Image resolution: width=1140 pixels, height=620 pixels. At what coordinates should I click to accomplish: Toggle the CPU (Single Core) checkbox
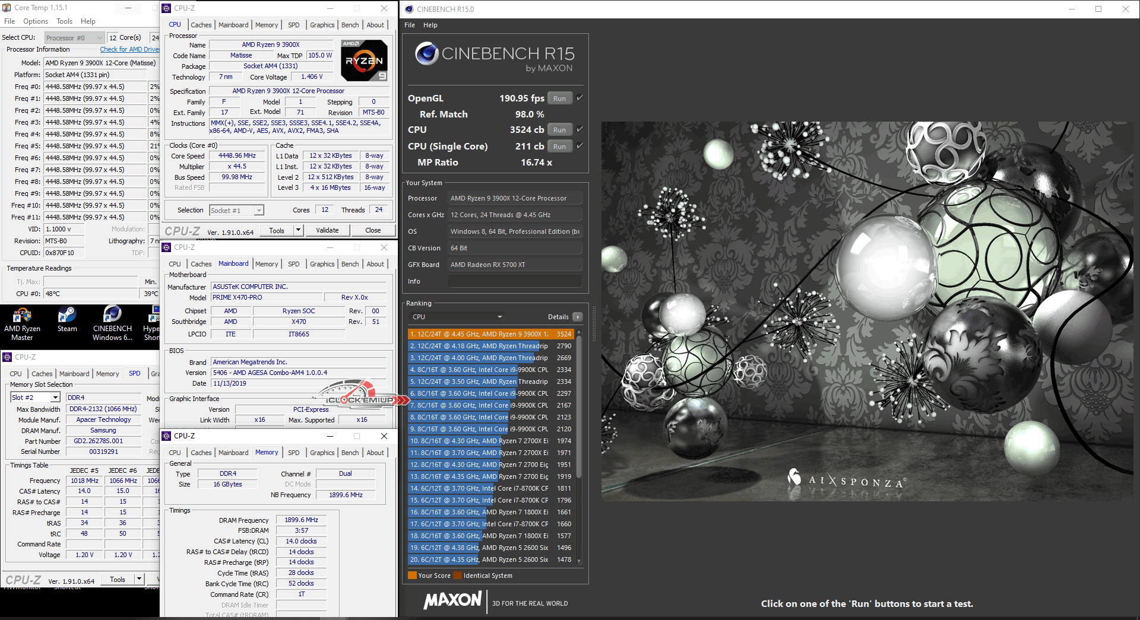[580, 146]
